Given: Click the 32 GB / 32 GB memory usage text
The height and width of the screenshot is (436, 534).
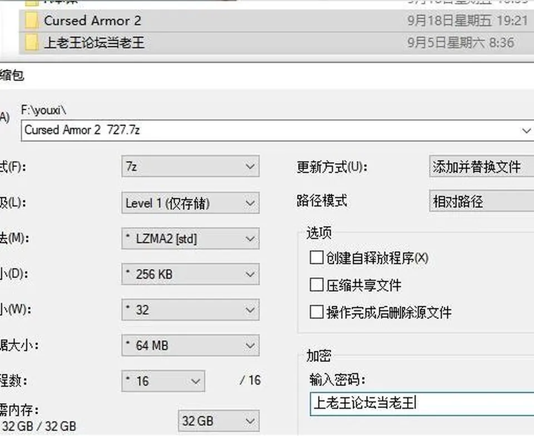Looking at the screenshot, I should pos(39,426).
